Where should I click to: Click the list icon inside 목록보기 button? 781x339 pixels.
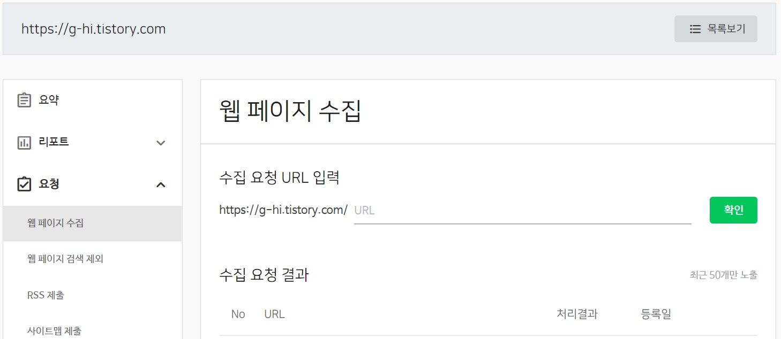(x=694, y=29)
